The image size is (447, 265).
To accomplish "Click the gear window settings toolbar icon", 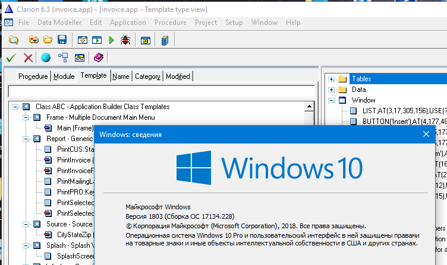I will coord(145,40).
